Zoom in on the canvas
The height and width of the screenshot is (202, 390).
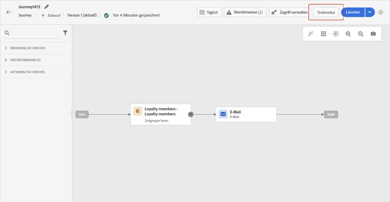[x=348, y=34]
